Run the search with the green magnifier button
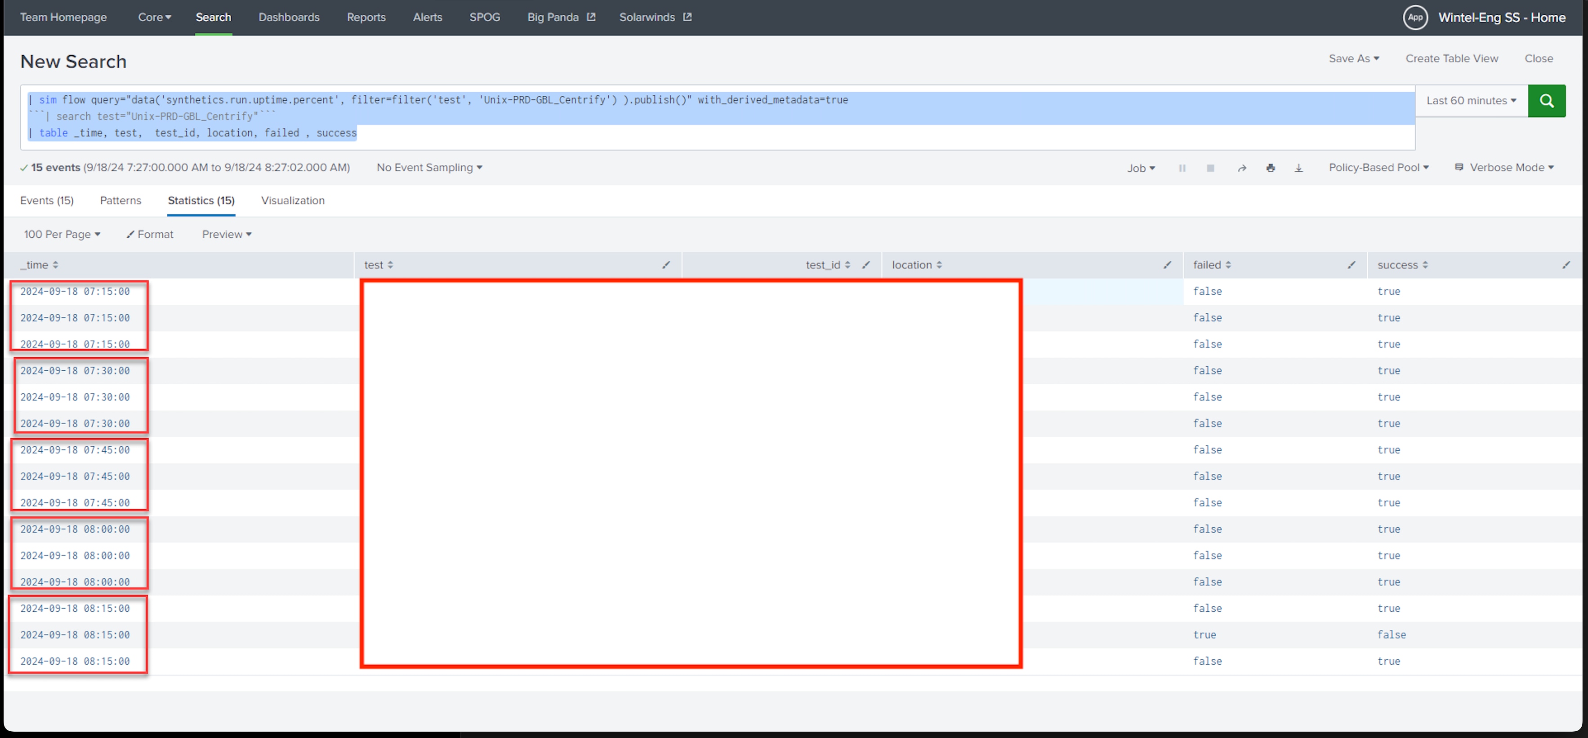Viewport: 1588px width, 738px height. 1546,100
